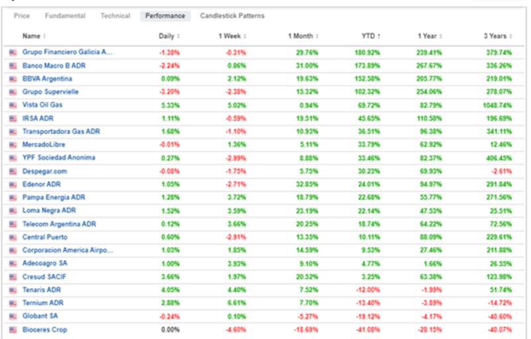Click the flag icon next to Globant SA
The height and width of the screenshot is (339, 531).
click(13, 316)
